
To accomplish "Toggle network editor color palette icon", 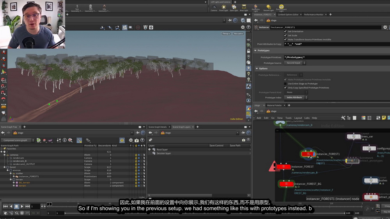I will [x=363, y=118].
